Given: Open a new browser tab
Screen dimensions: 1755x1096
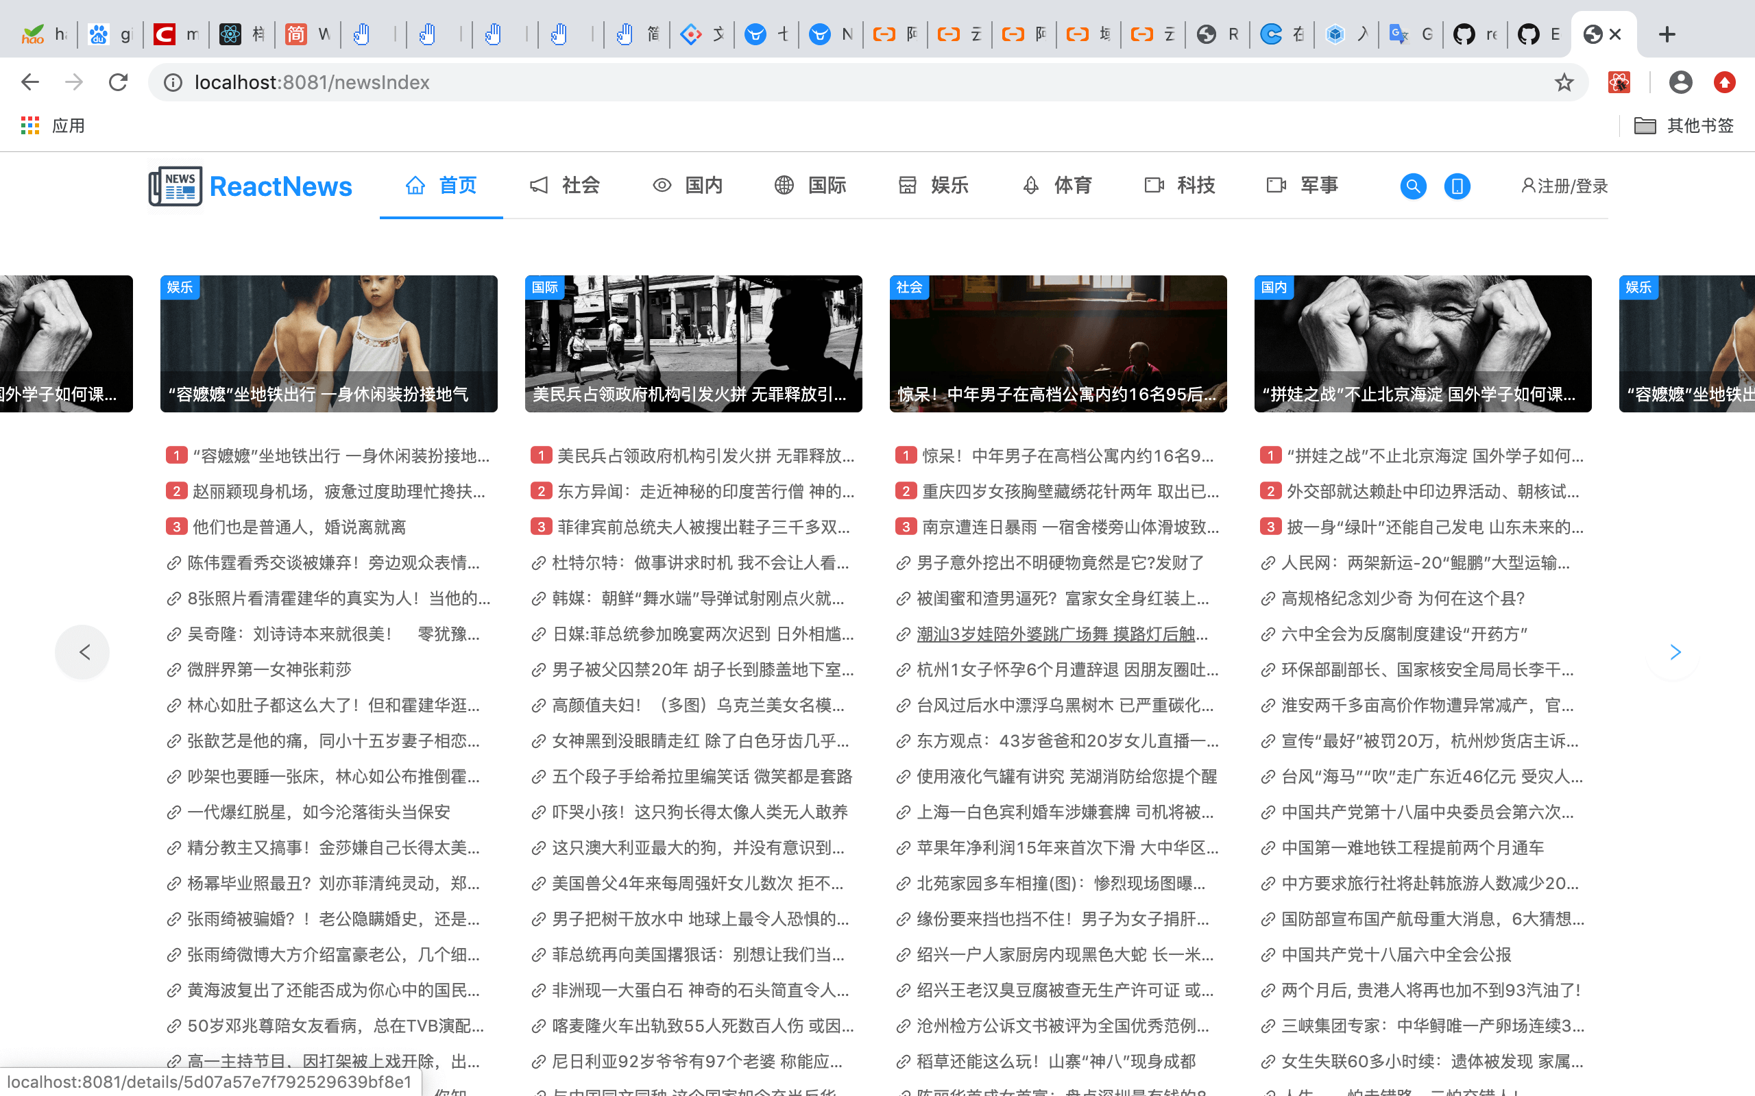Looking at the screenshot, I should [x=1667, y=34].
